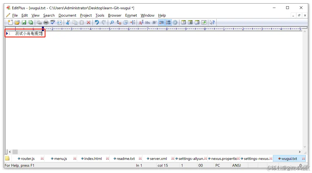Open Find with the magnifier icon
The height and width of the screenshot is (173, 312).
tap(112, 22)
